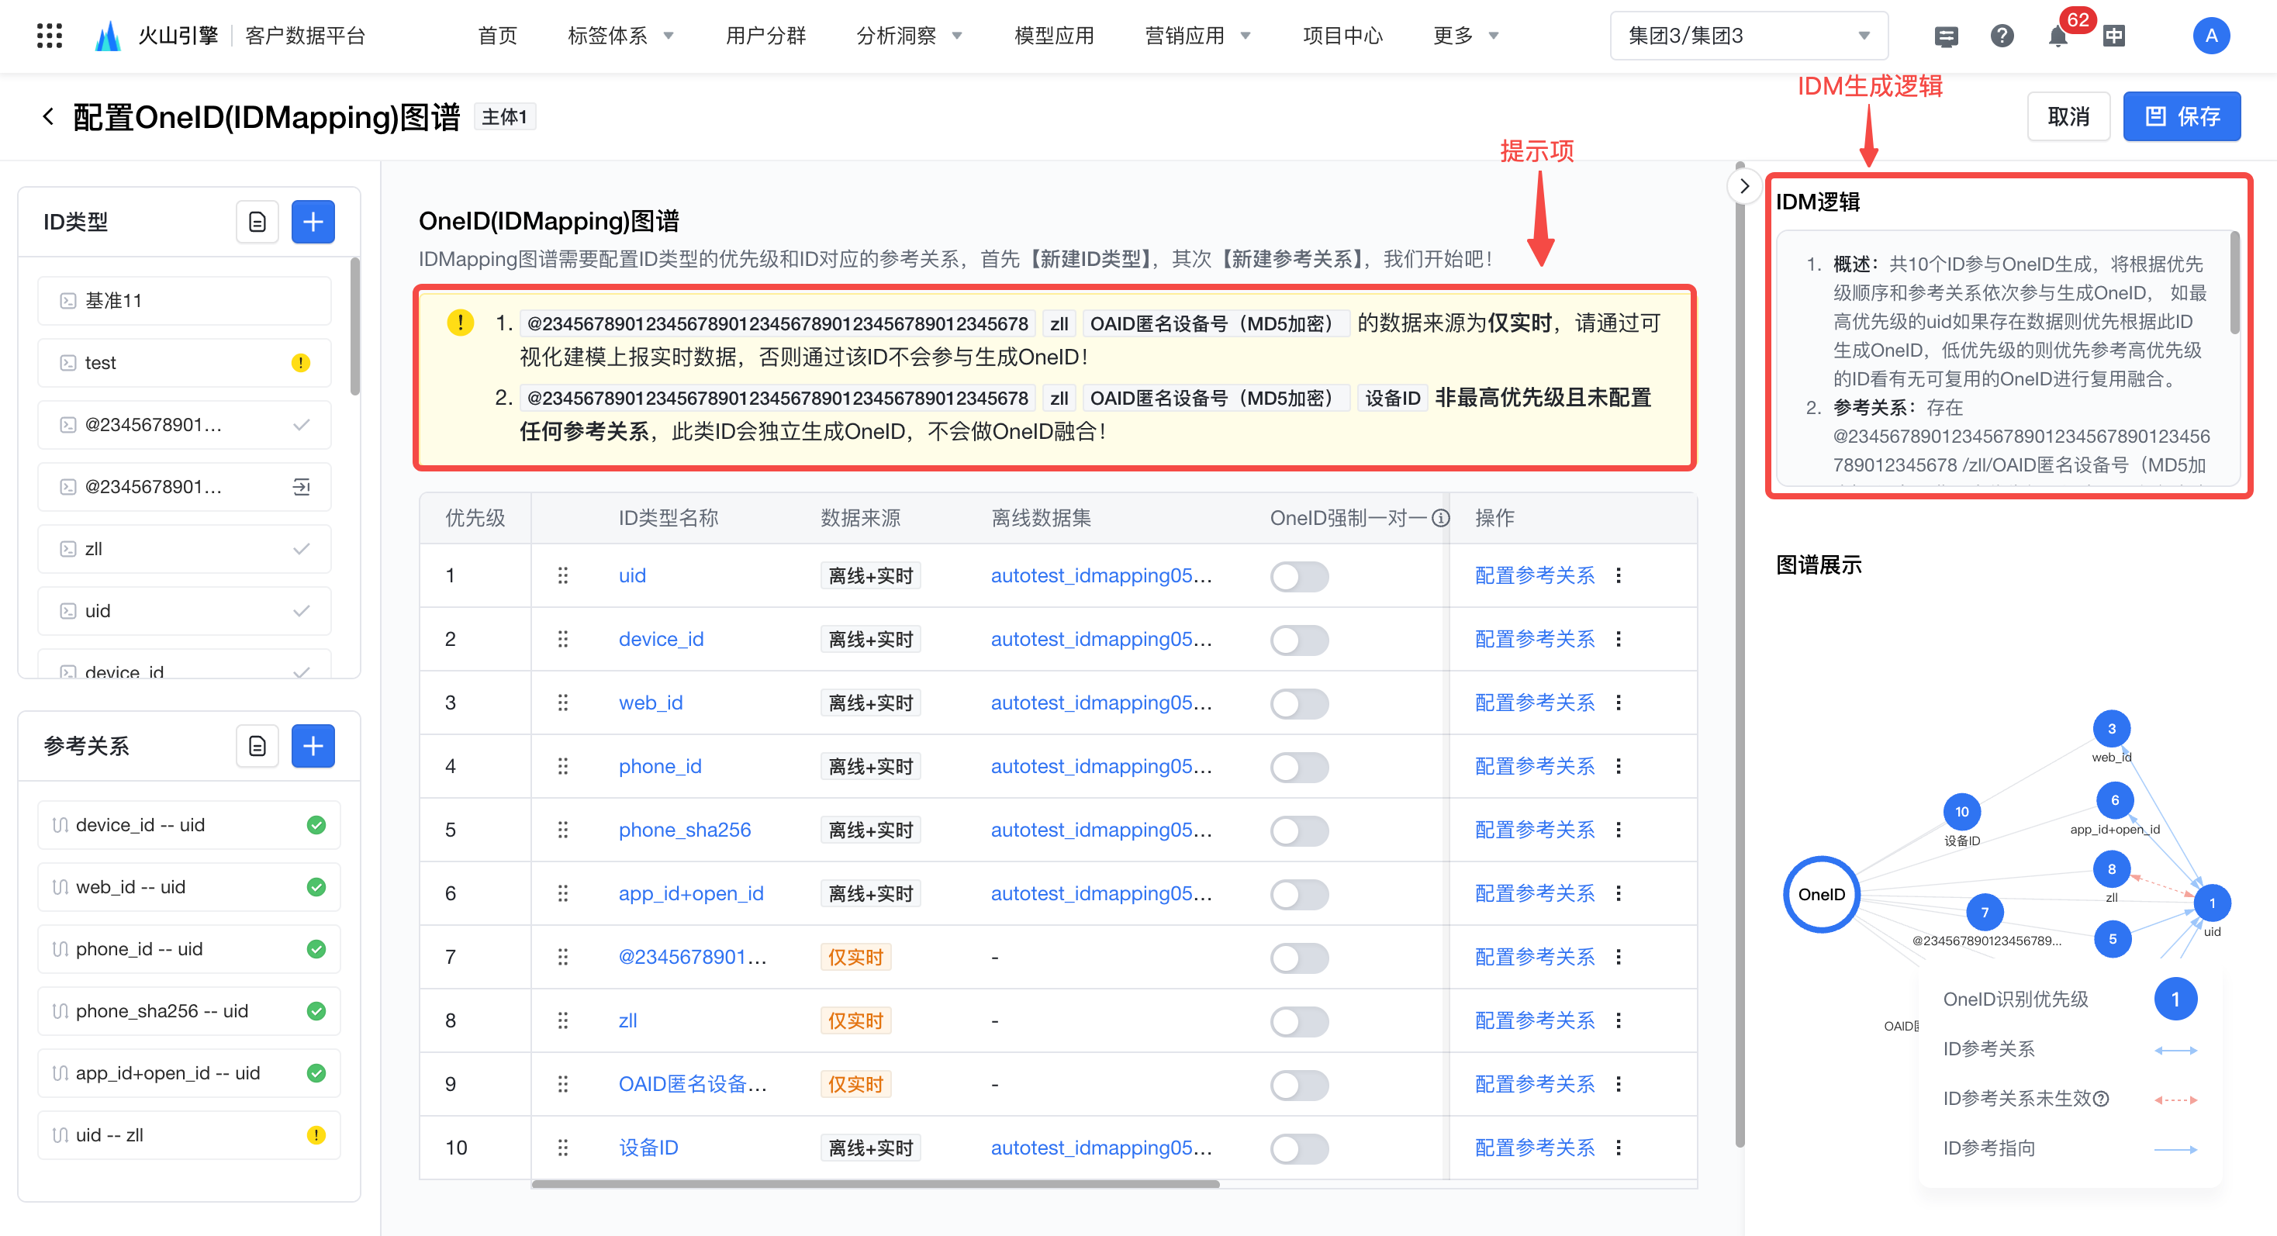The image size is (2277, 1236).
Task: Click 配置参考关系 for uid row
Action: [1535, 575]
